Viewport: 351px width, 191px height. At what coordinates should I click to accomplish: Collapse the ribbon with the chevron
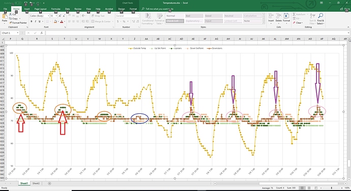[348, 27]
